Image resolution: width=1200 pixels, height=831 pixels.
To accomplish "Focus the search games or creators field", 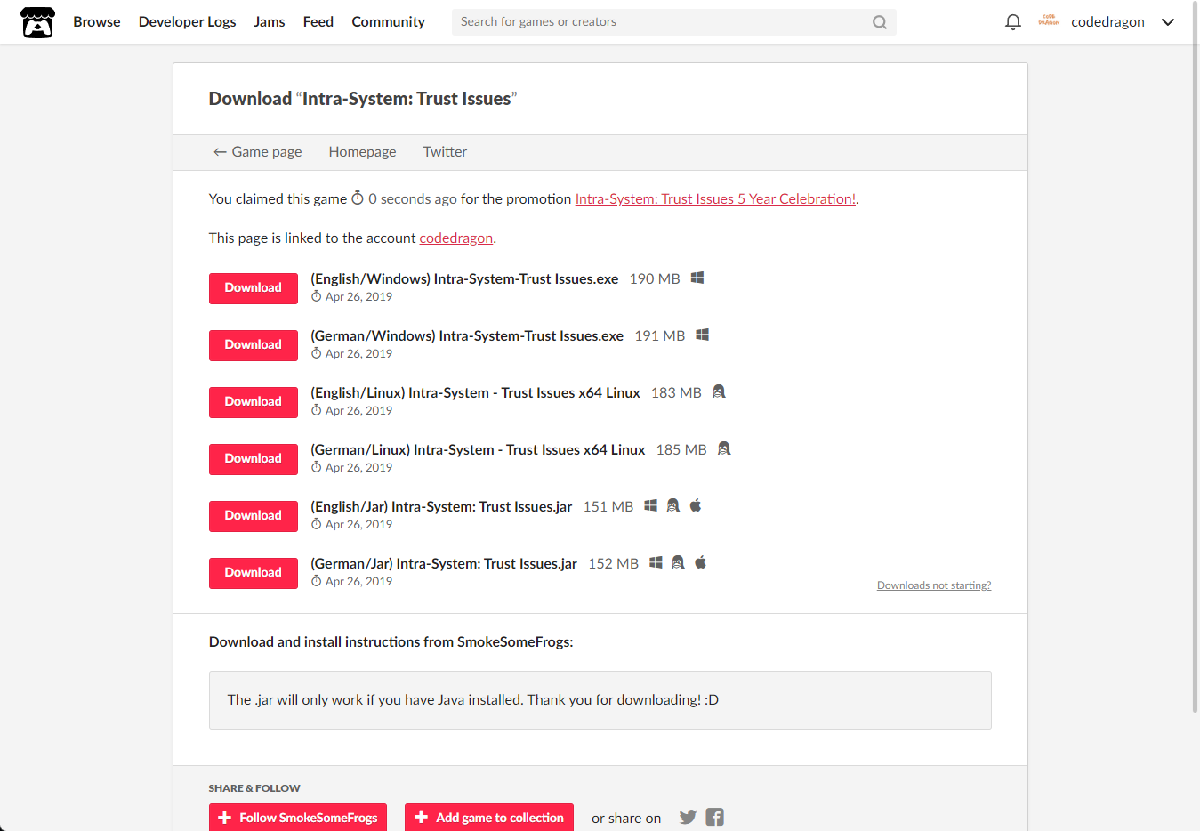I will pyautogui.click(x=673, y=22).
